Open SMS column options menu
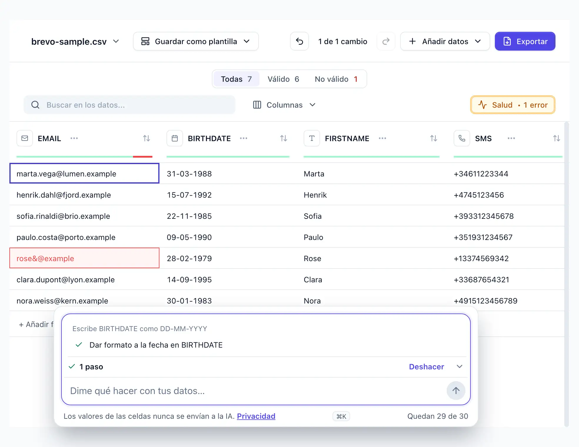 click(511, 138)
